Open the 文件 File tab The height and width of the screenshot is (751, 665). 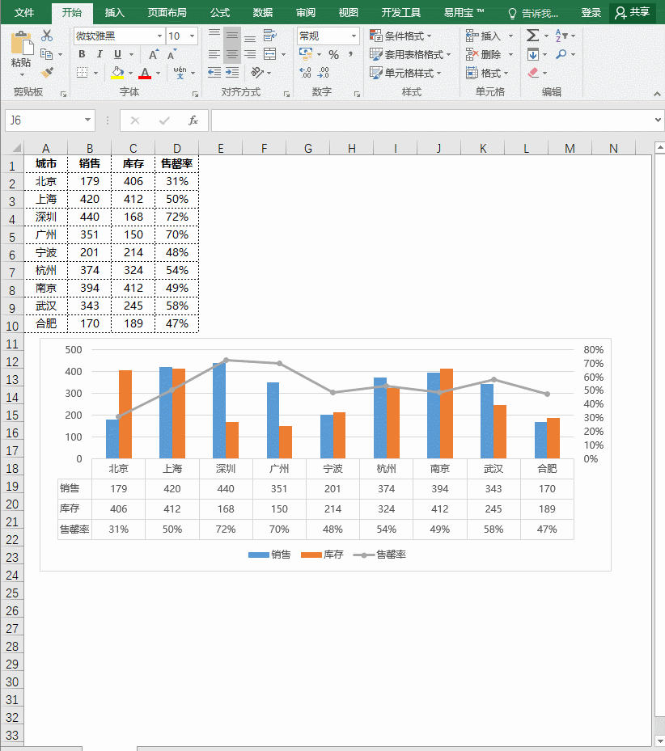[24, 12]
